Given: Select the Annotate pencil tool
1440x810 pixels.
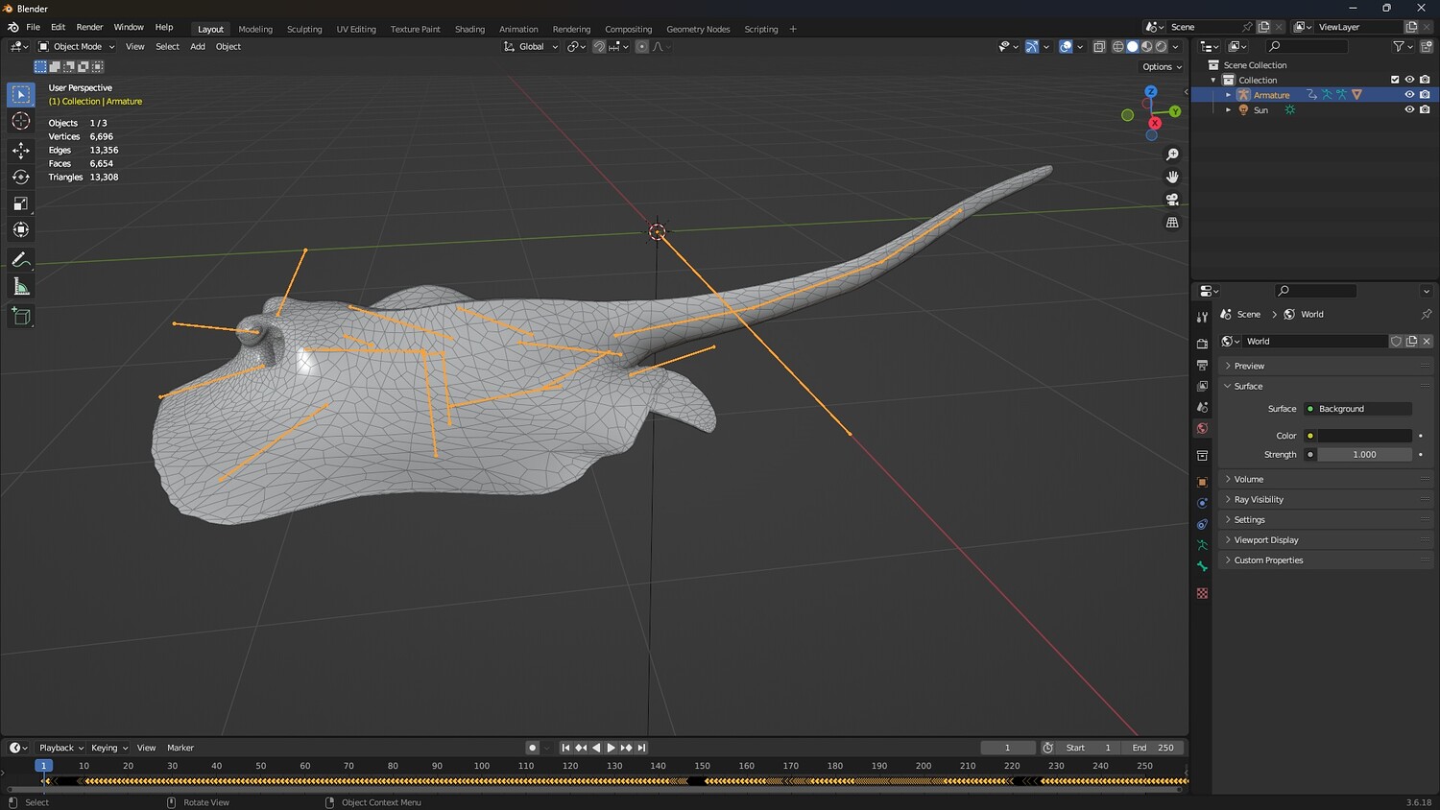Looking at the screenshot, I should point(21,260).
